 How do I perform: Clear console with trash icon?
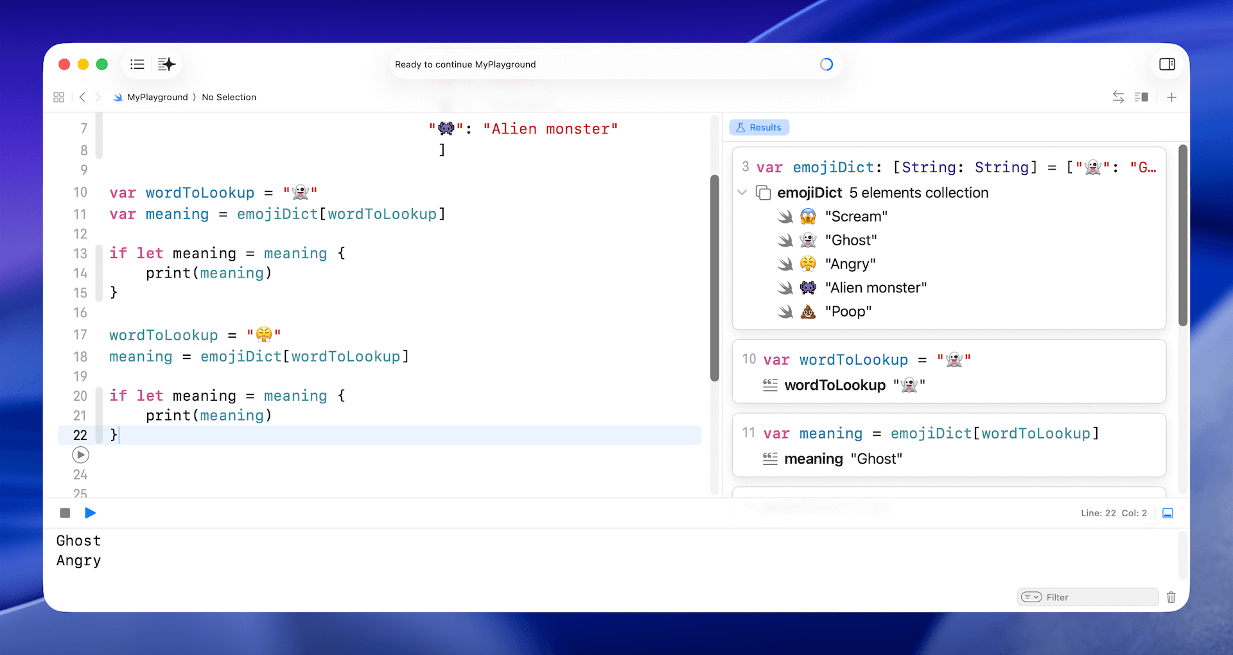[1171, 597]
